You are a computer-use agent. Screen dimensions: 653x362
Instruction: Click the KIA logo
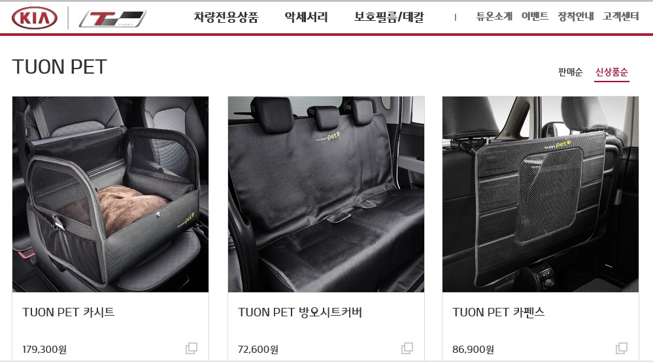coord(35,18)
